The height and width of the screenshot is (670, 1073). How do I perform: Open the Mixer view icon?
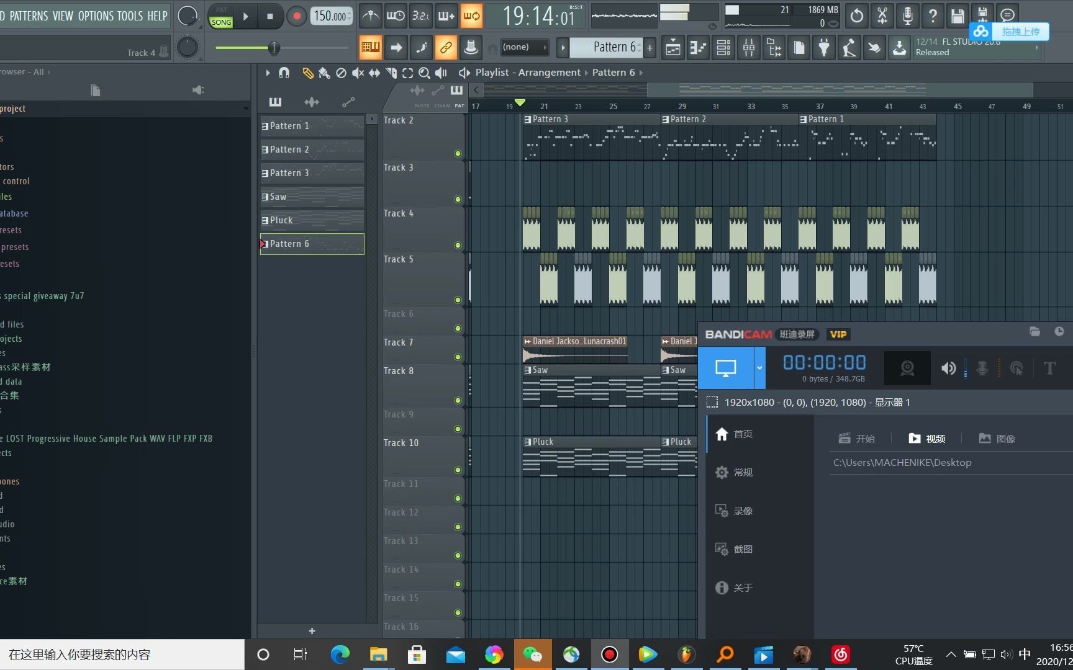749,47
